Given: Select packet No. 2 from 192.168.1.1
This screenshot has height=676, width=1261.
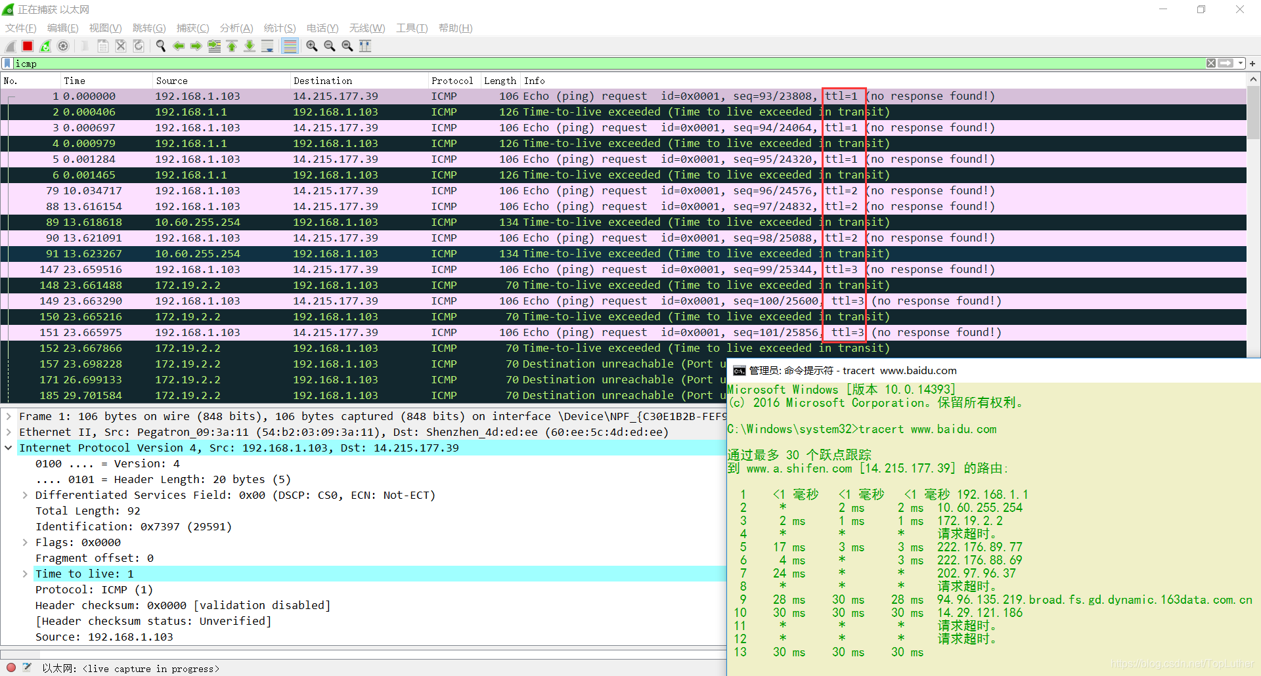Looking at the screenshot, I should (x=623, y=112).
